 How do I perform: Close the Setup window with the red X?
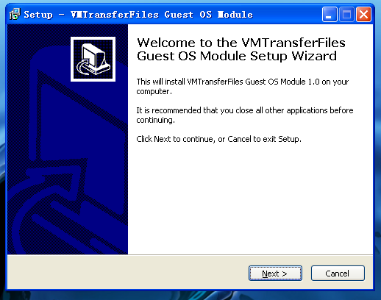point(363,15)
